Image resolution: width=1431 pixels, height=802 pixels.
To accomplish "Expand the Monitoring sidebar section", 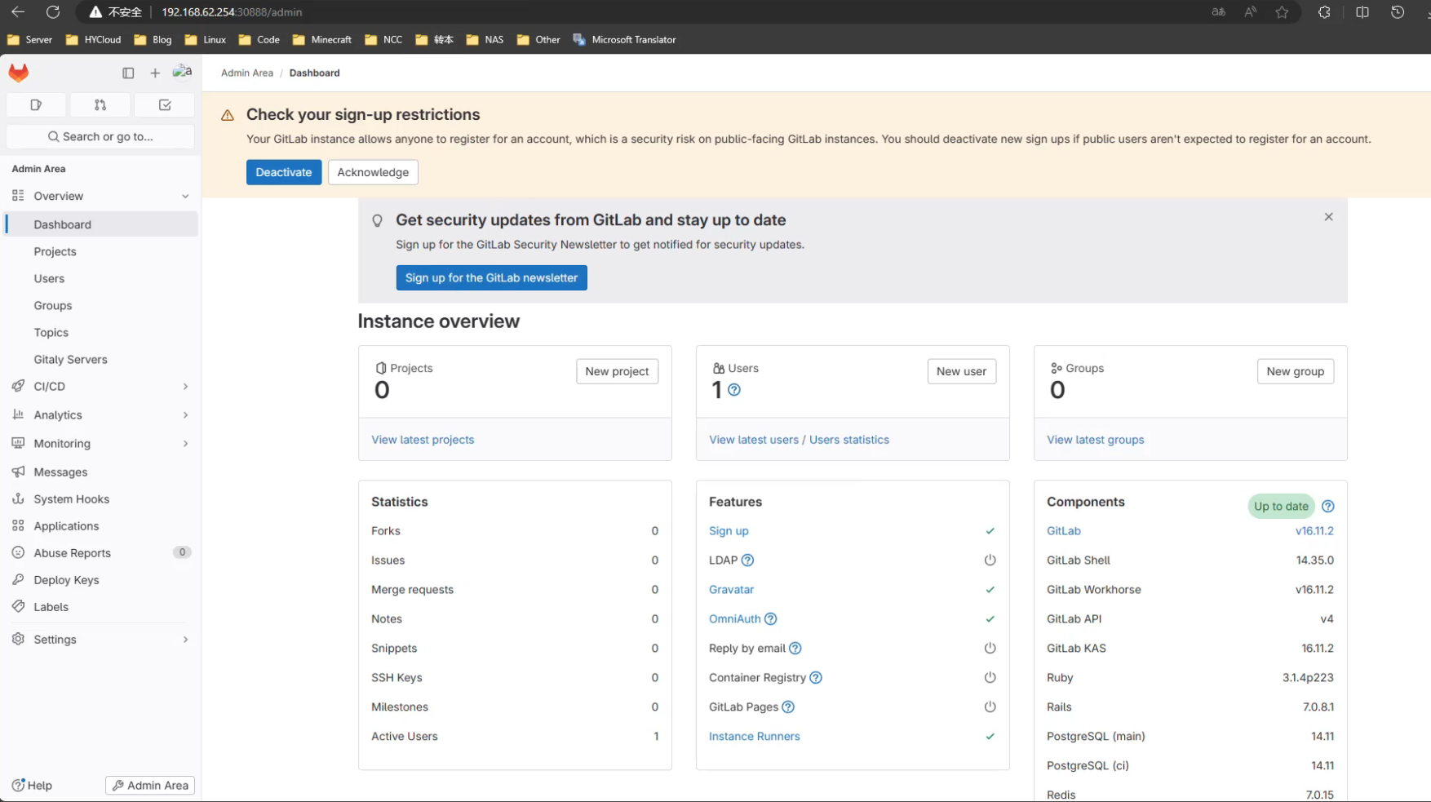I will [x=185, y=444].
